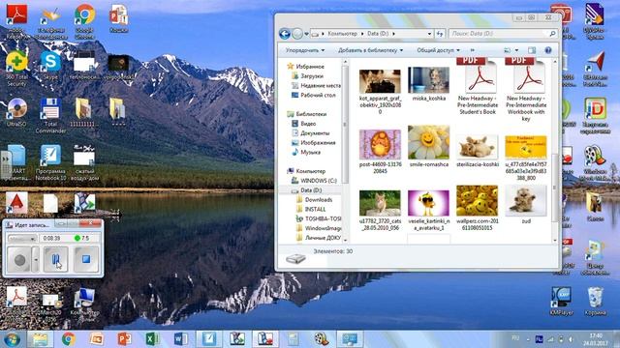Image resolution: width=620 pixels, height=348 pixels.
Task: Open the 360 Total Security desktop icon
Action: 16,68
